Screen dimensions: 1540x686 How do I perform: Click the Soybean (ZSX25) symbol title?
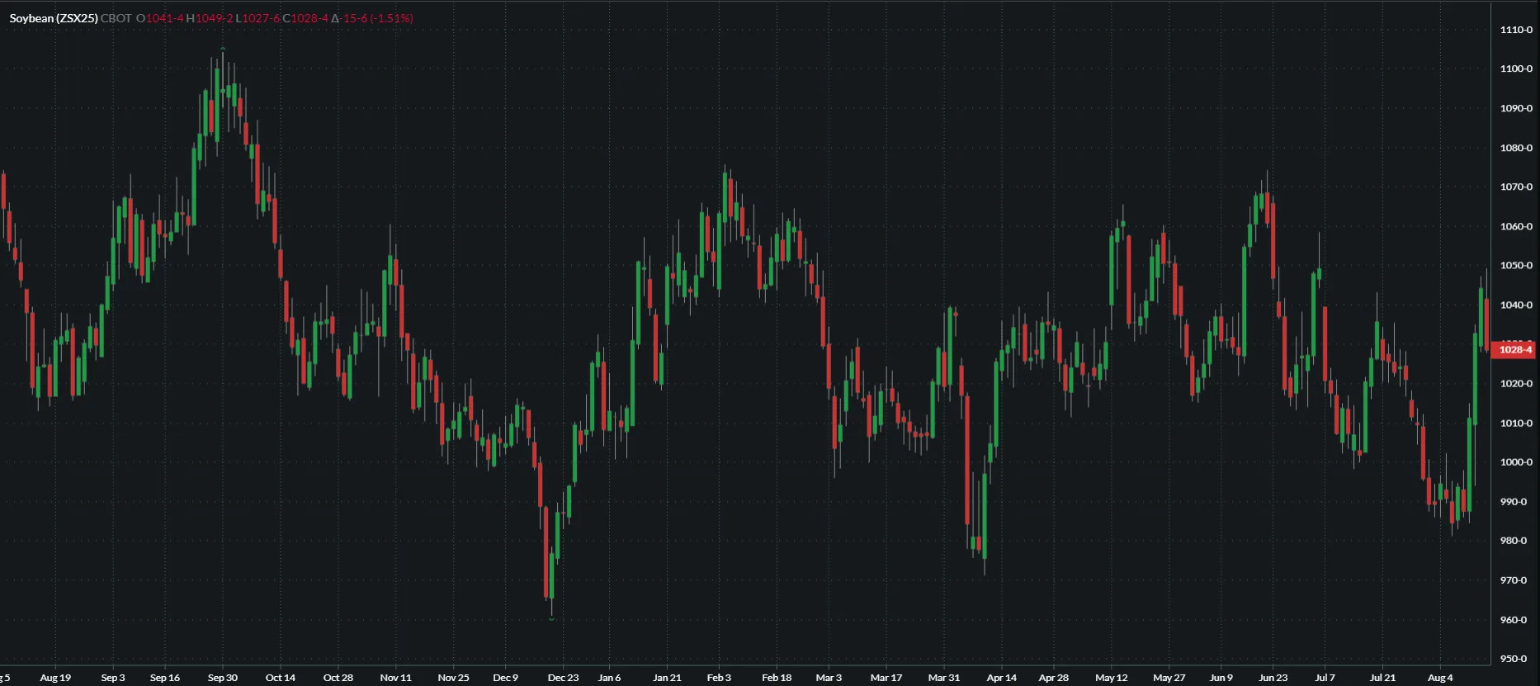[x=54, y=18]
